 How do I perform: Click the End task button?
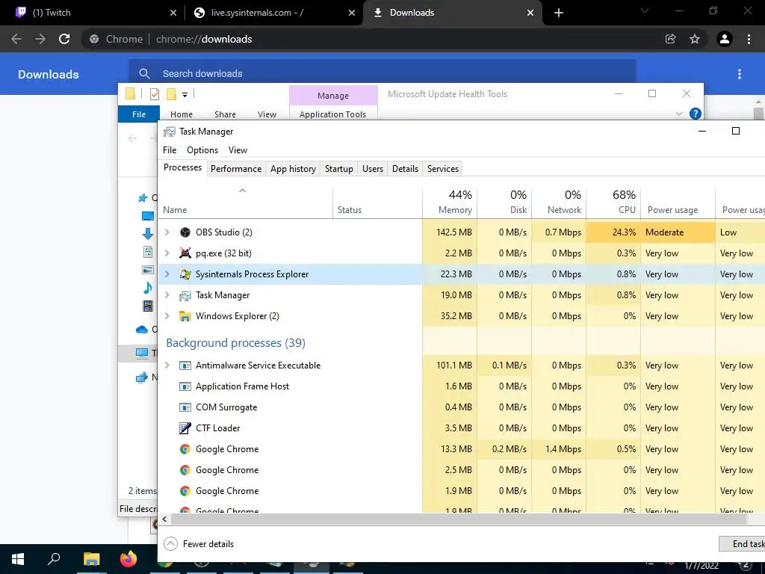pyautogui.click(x=742, y=544)
